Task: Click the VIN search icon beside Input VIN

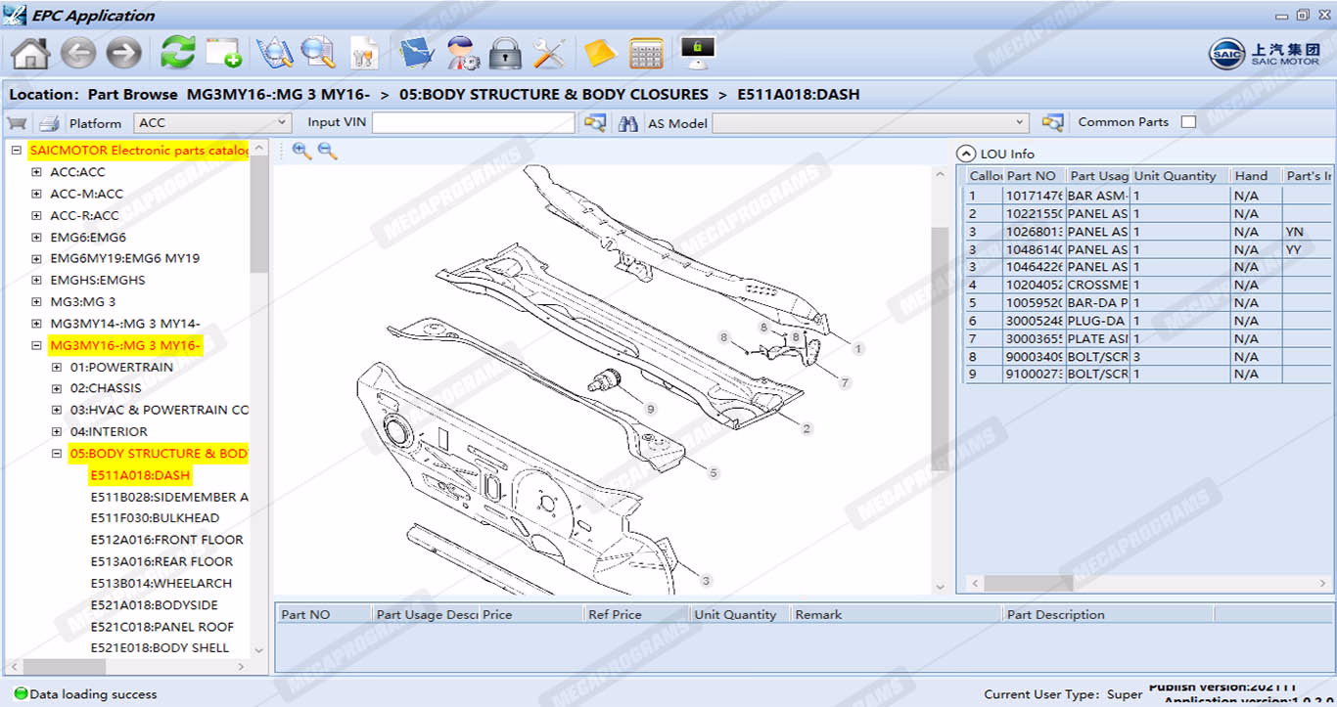Action: (594, 123)
